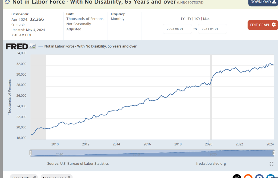Screen dimensions: 278x178
Task: Select the 5Y time range
Action: pos(189,19)
